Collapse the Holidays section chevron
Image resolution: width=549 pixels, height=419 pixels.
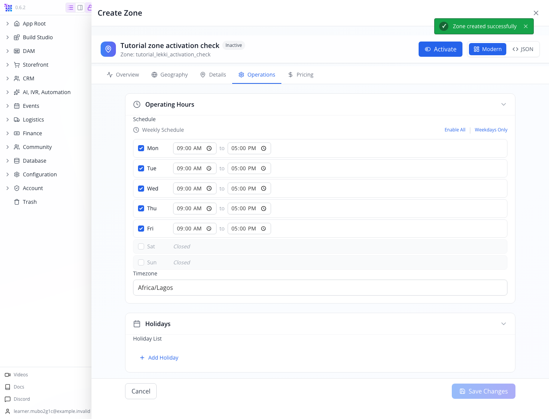[x=504, y=324]
